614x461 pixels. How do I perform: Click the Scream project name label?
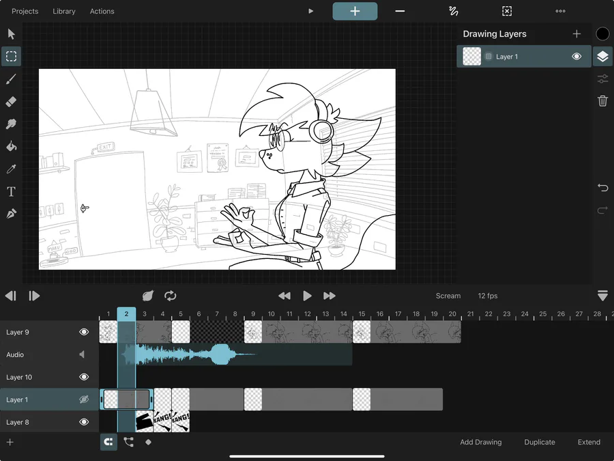point(448,296)
